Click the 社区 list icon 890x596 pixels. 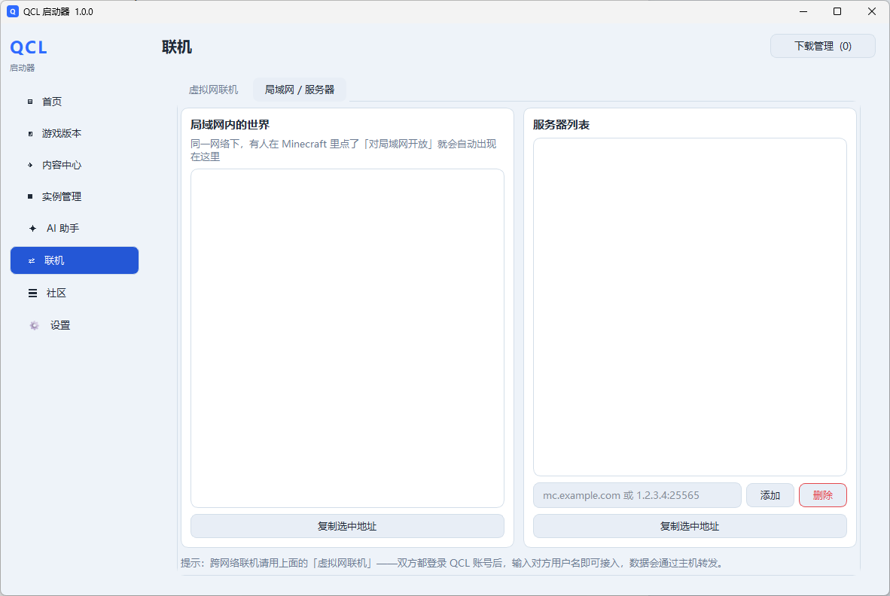click(x=32, y=293)
